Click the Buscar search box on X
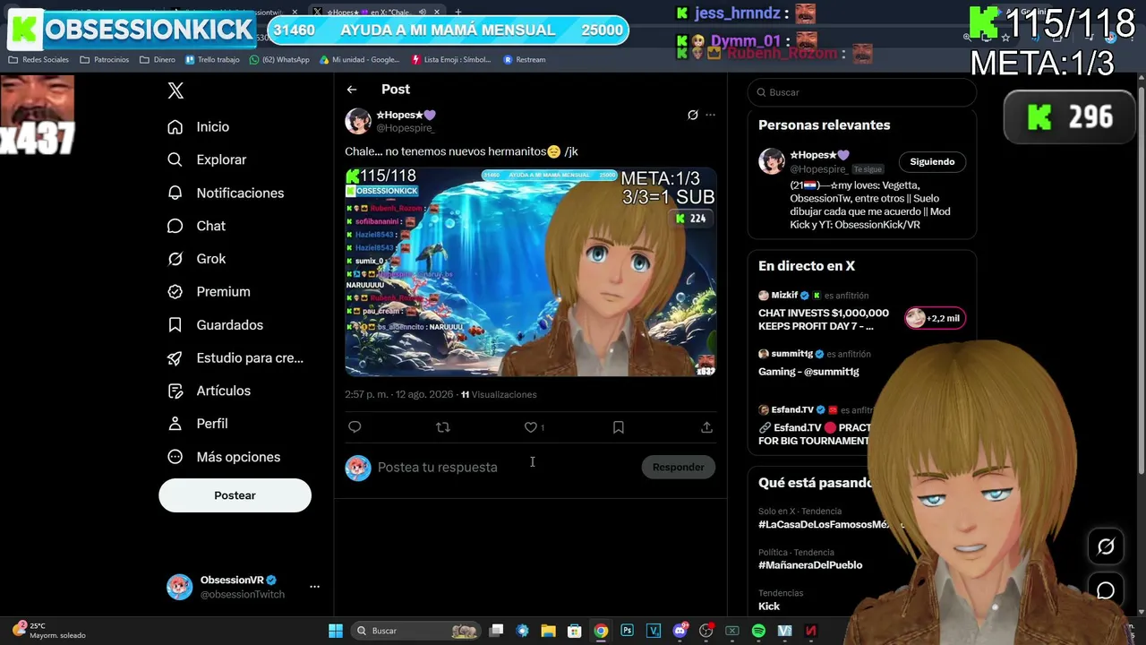The height and width of the screenshot is (645, 1146). pos(861,92)
